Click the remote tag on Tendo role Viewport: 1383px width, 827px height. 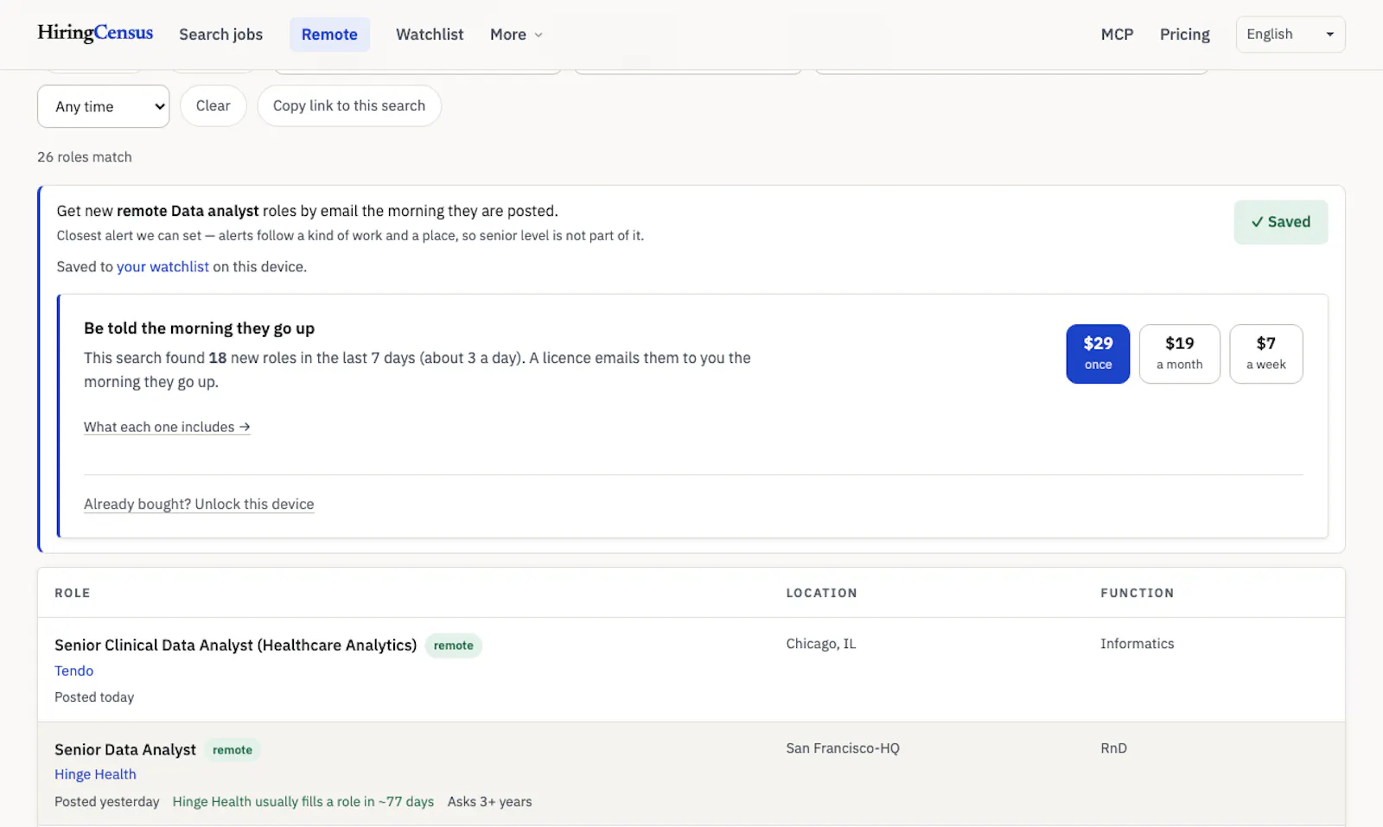(453, 646)
